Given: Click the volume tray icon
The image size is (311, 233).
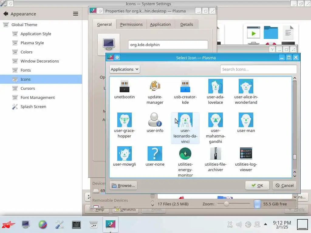Looking at the screenshot, I should click(x=239, y=225).
